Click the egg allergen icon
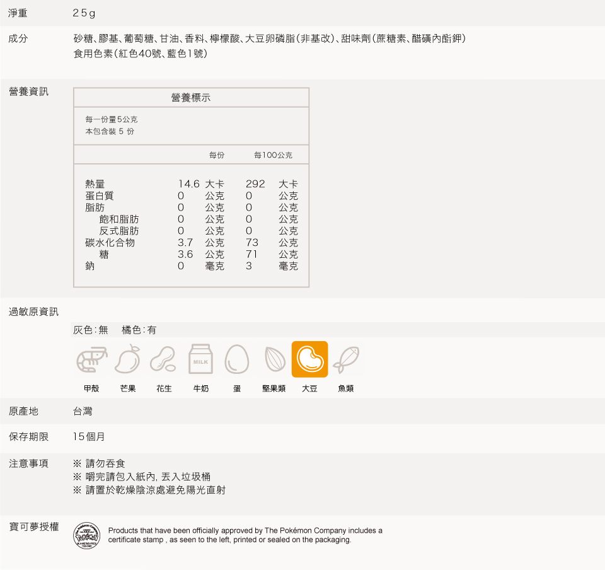 coord(236,359)
